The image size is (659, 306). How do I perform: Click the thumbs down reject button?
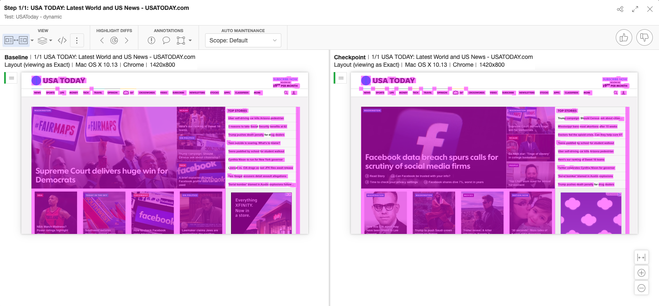click(644, 38)
